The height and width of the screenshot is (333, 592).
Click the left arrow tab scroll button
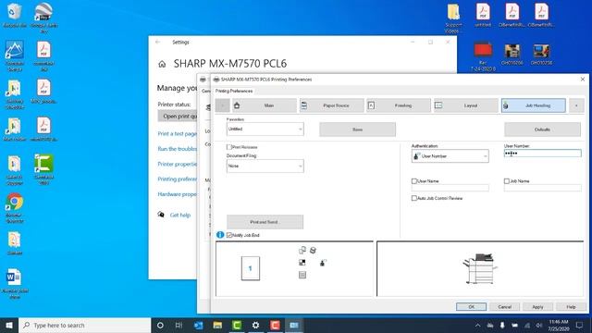pos(222,105)
